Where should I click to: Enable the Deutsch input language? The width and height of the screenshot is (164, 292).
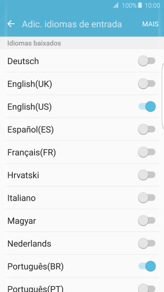click(x=147, y=61)
